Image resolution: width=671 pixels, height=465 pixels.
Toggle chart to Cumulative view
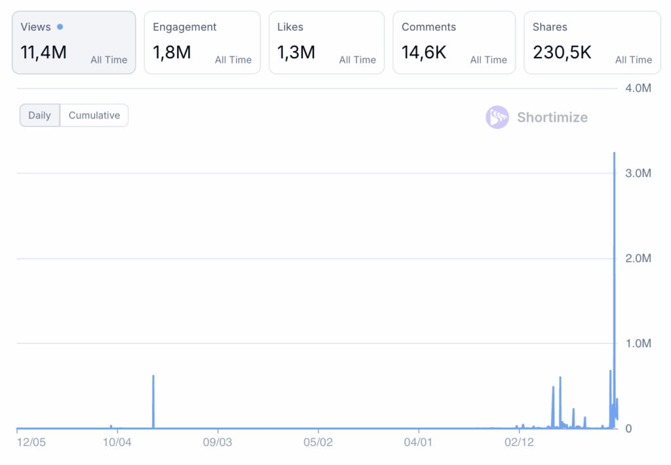click(x=94, y=115)
